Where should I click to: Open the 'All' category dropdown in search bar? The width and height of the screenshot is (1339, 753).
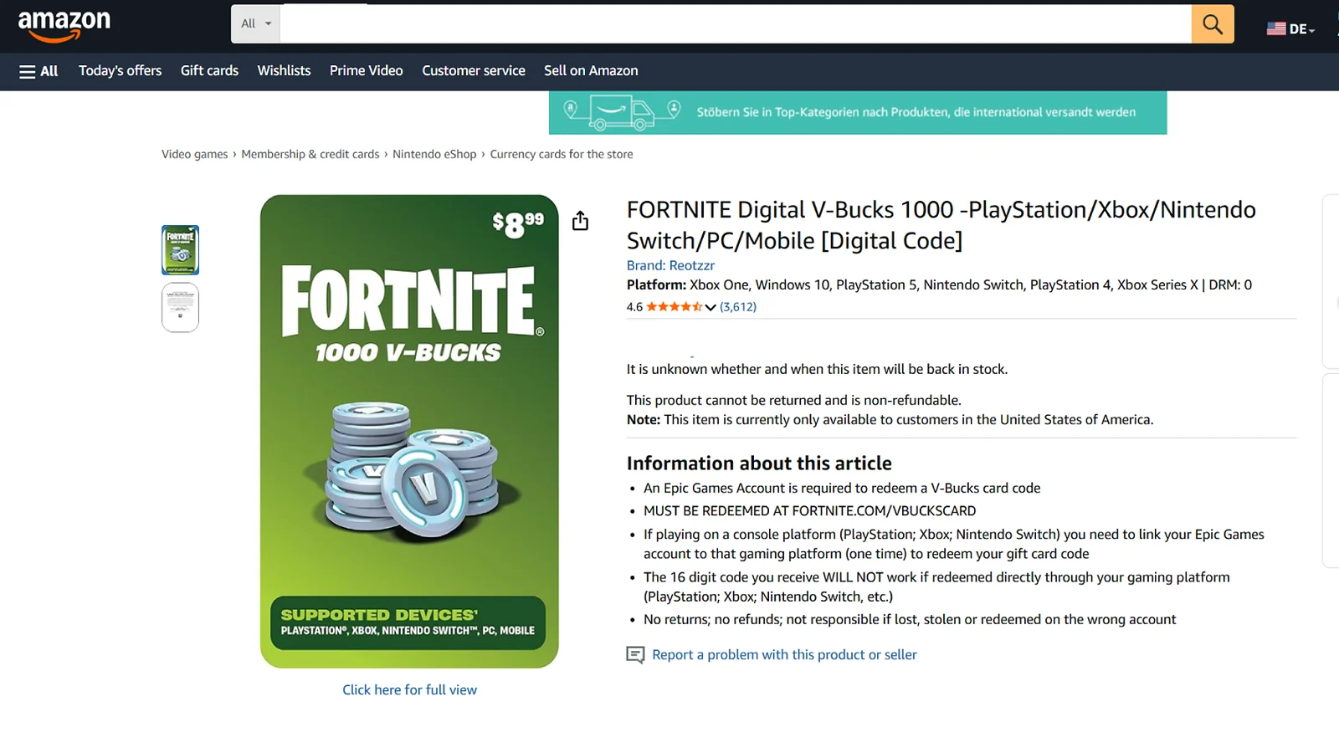tap(254, 23)
